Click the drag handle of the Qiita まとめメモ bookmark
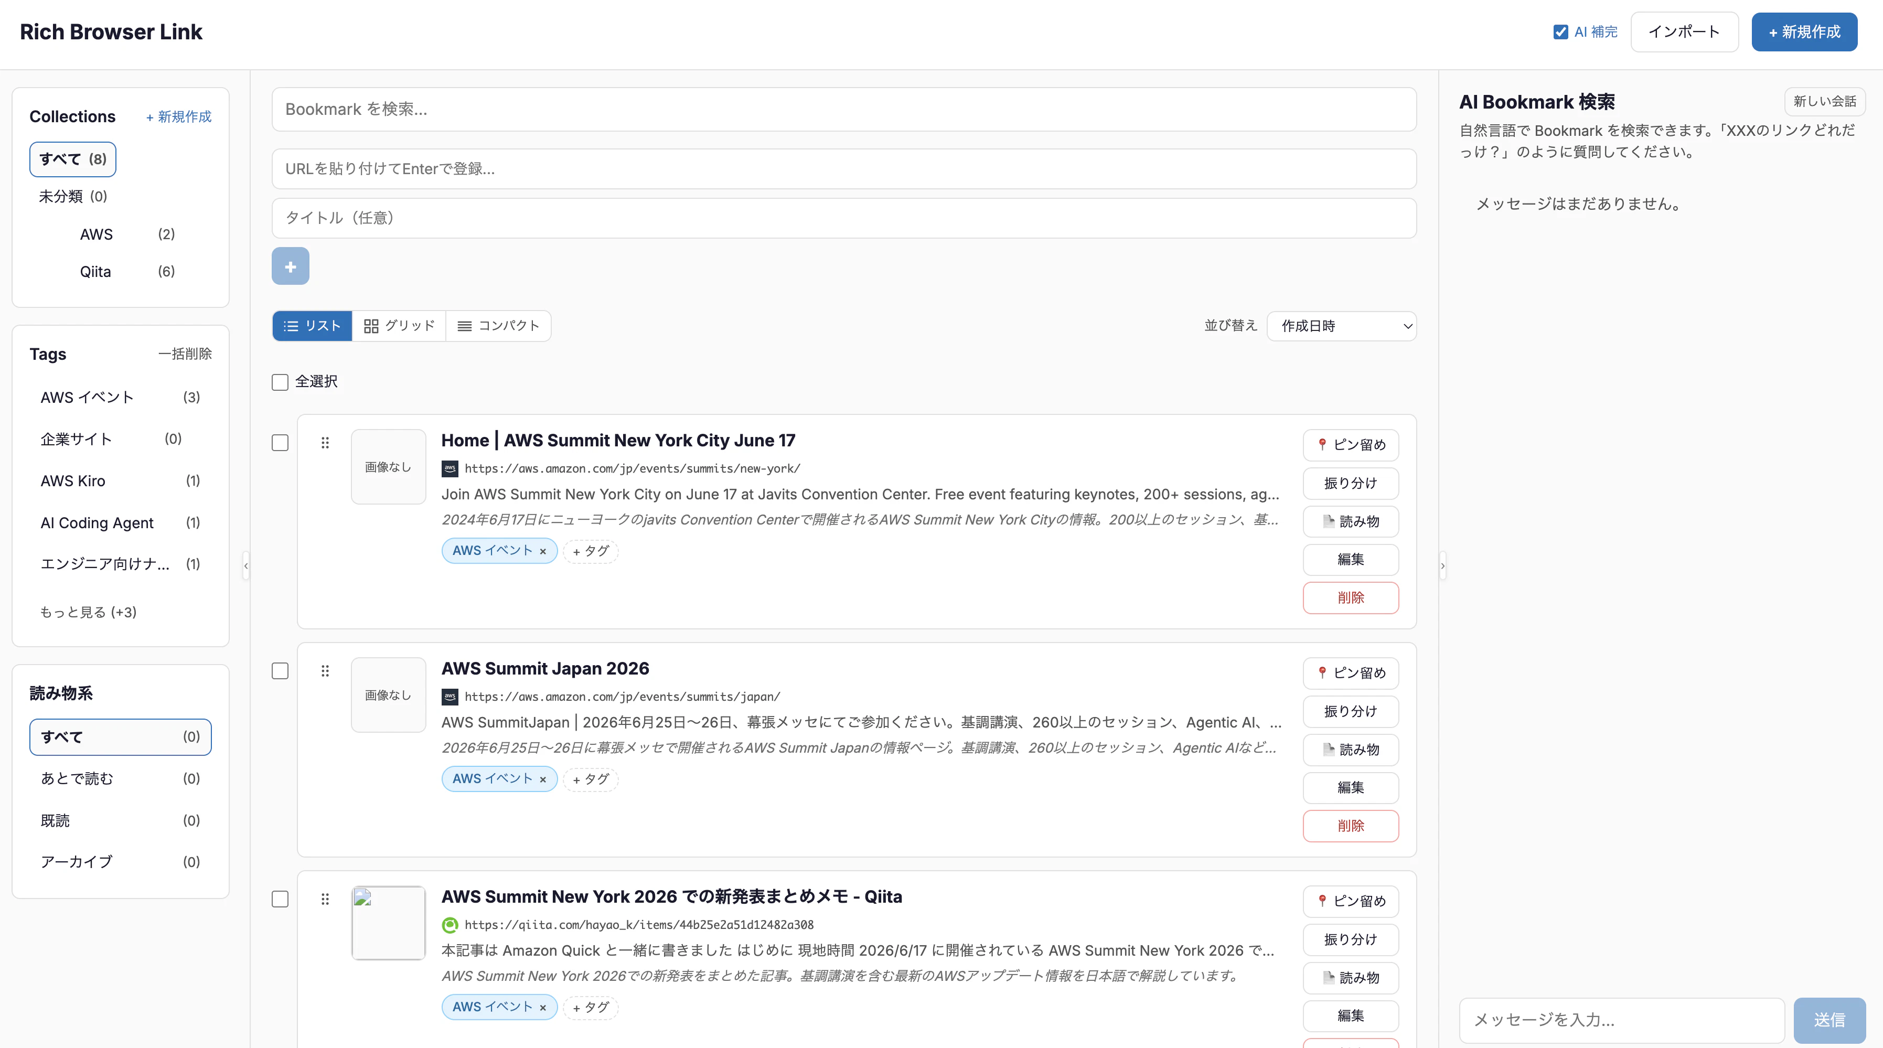1883x1048 pixels. tap(325, 899)
